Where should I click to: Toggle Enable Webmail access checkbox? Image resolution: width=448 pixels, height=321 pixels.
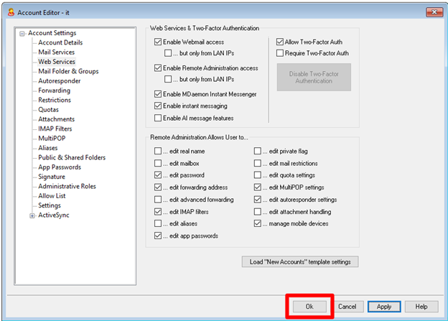(159, 43)
